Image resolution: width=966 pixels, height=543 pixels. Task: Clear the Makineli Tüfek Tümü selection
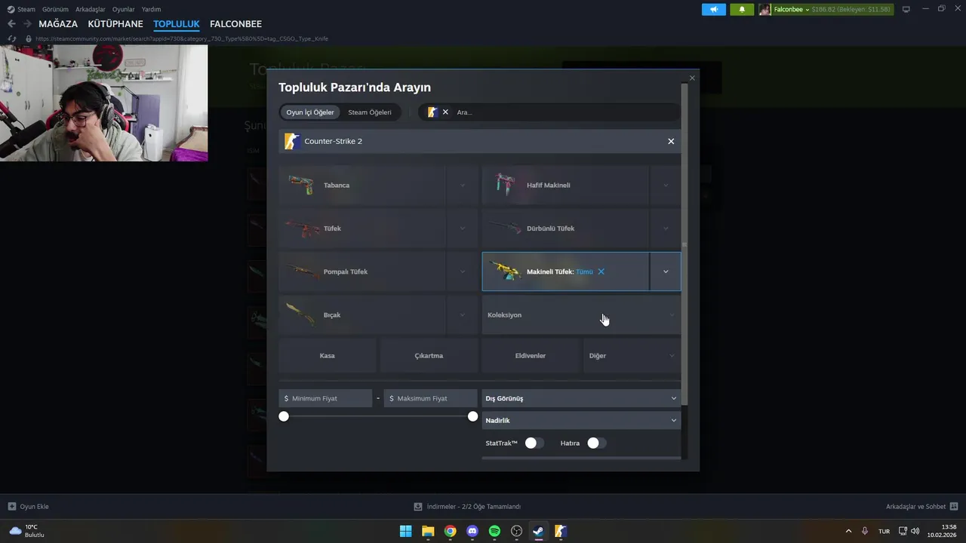click(x=601, y=271)
